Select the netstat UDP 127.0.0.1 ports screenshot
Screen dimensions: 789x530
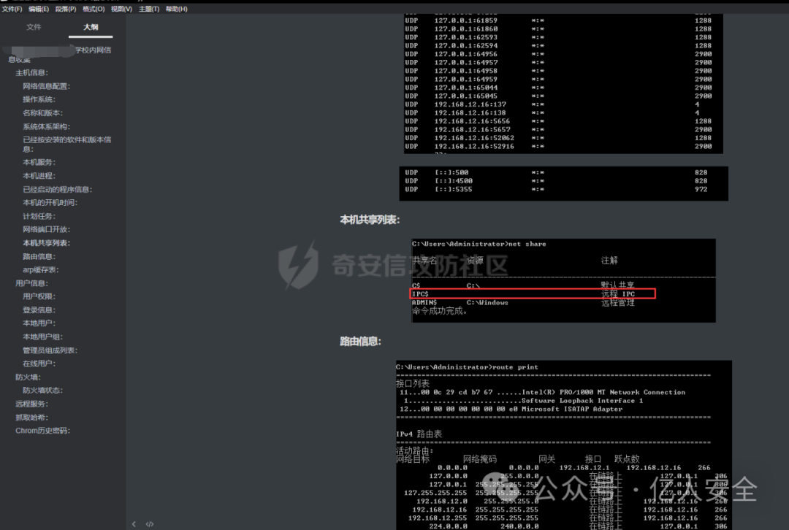[x=563, y=83]
